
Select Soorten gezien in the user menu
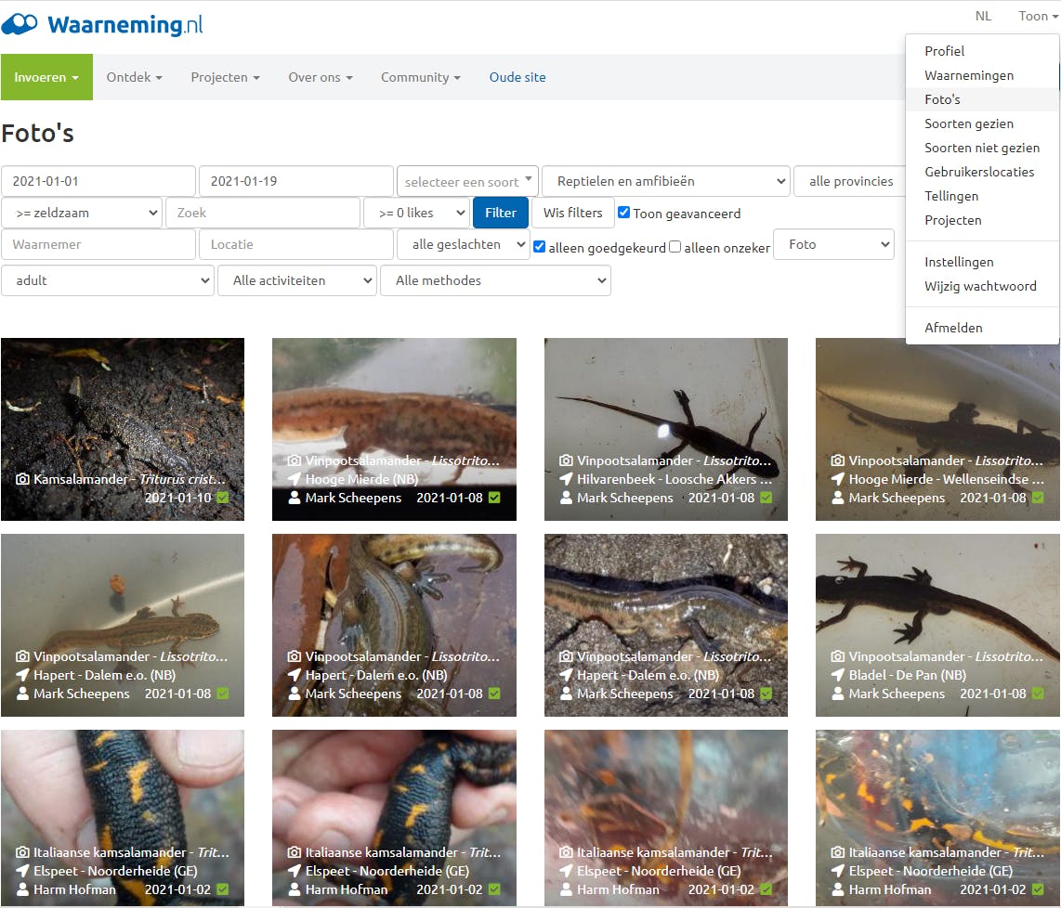tap(983, 123)
